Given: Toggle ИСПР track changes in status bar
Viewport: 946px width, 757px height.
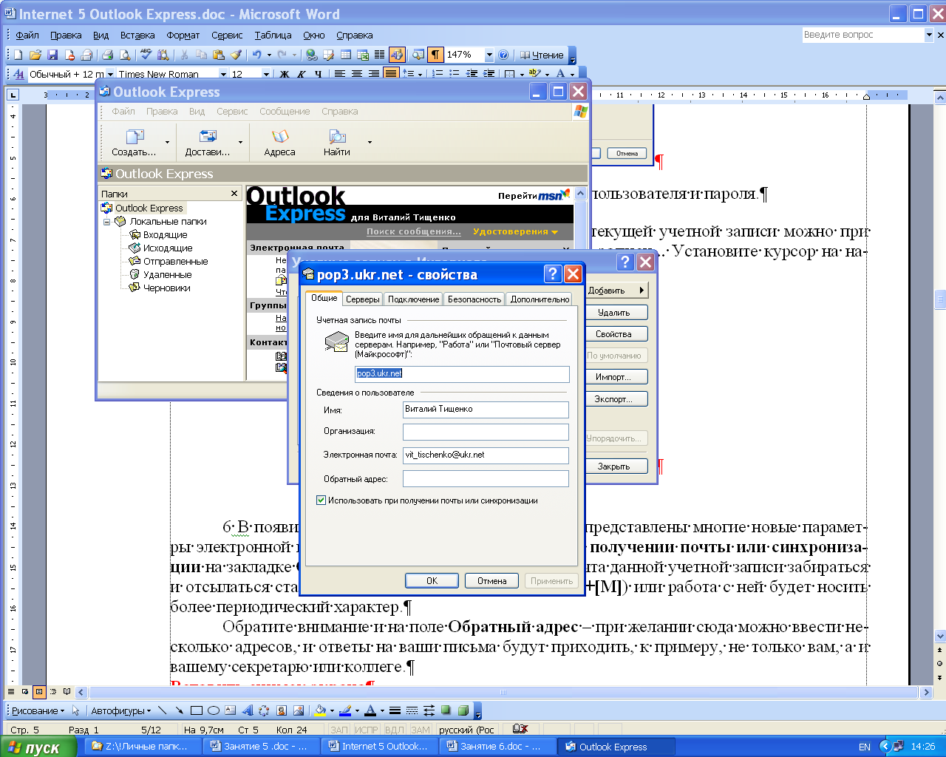Looking at the screenshot, I should pyautogui.click(x=366, y=730).
